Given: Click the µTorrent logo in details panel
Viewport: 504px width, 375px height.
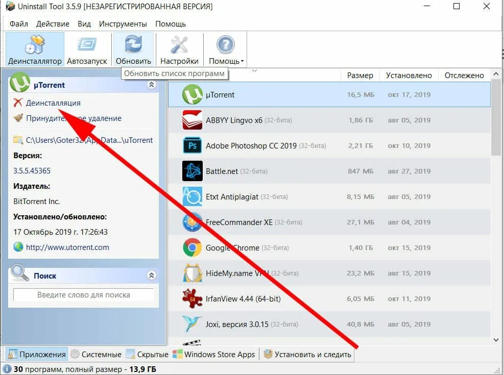Looking at the screenshot, I should point(20,83).
